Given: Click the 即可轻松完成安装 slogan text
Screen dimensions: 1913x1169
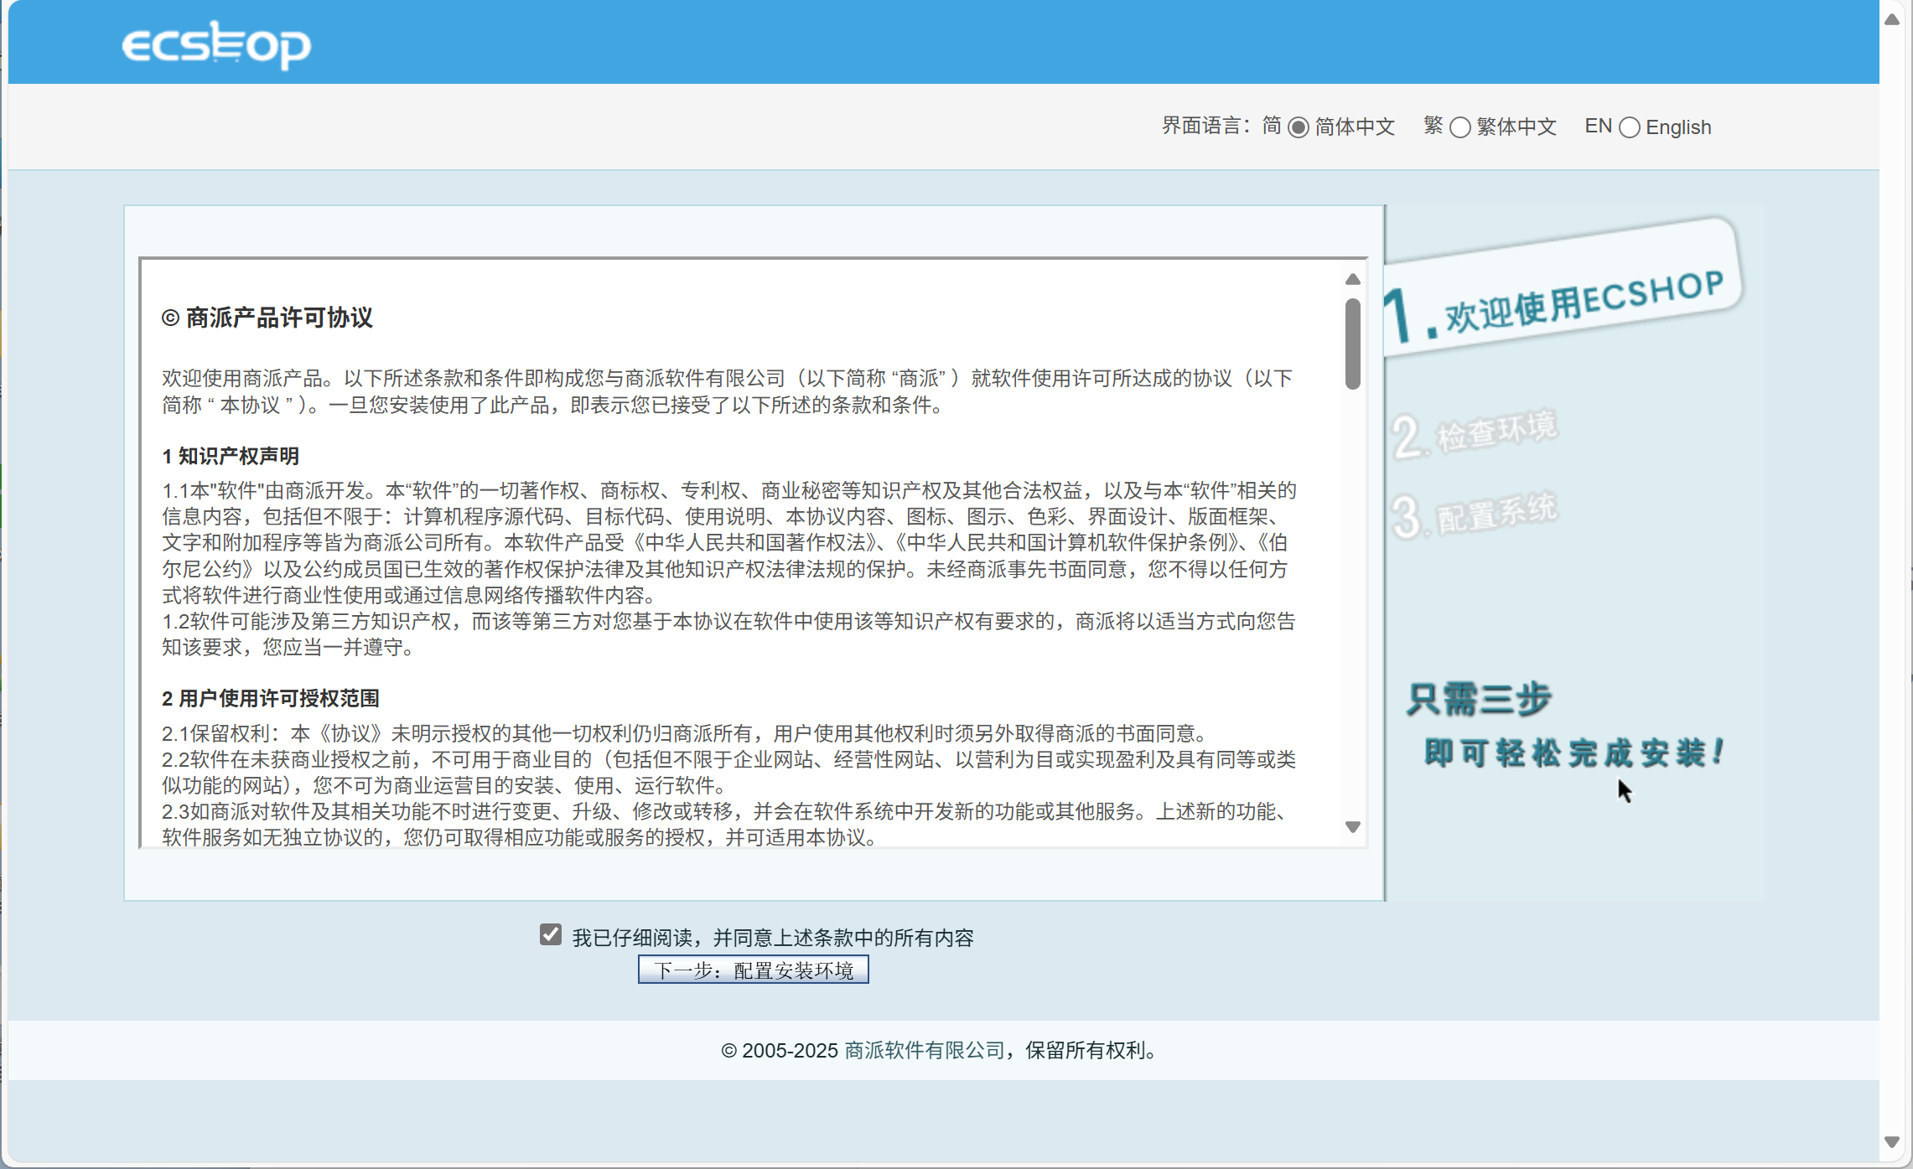Looking at the screenshot, I should [x=1575, y=753].
